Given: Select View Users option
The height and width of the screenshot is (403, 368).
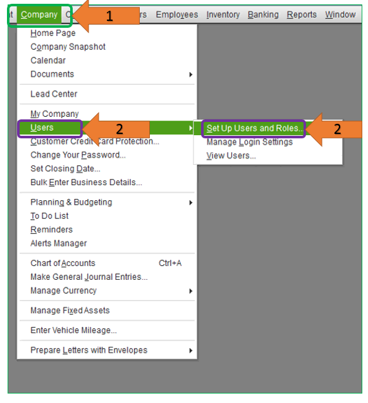Looking at the screenshot, I should point(231,156).
